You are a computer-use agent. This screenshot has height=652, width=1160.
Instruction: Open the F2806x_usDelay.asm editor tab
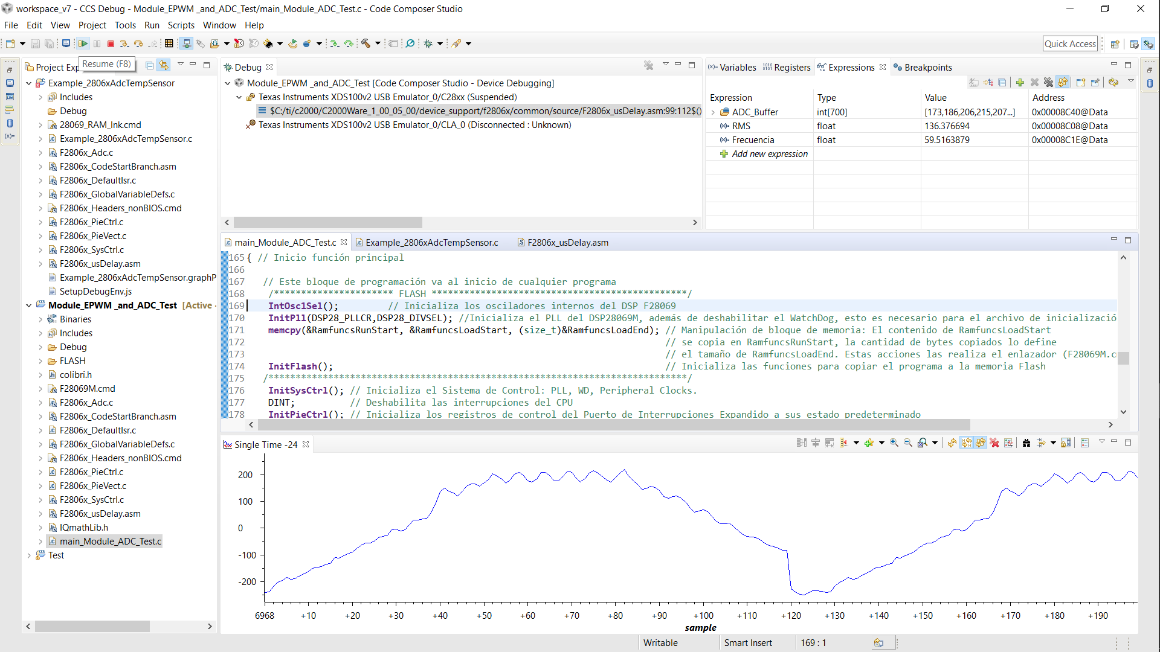pyautogui.click(x=562, y=242)
